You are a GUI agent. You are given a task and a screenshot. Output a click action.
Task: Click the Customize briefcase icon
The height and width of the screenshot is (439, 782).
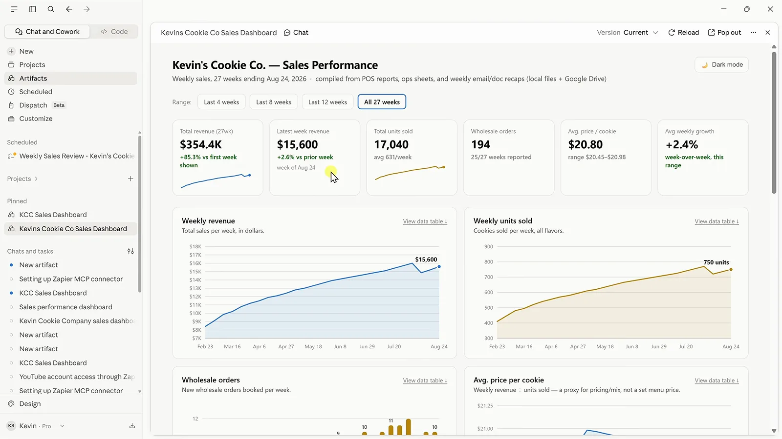coord(11,119)
